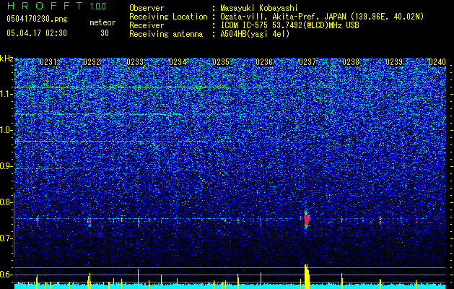Click the date stamp 05.04.17 02:30
This screenshot has width=454, height=289.
point(37,33)
